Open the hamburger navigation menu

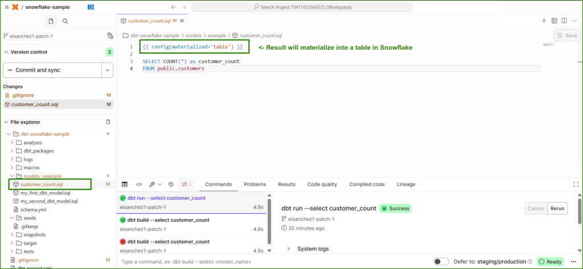(7, 7)
